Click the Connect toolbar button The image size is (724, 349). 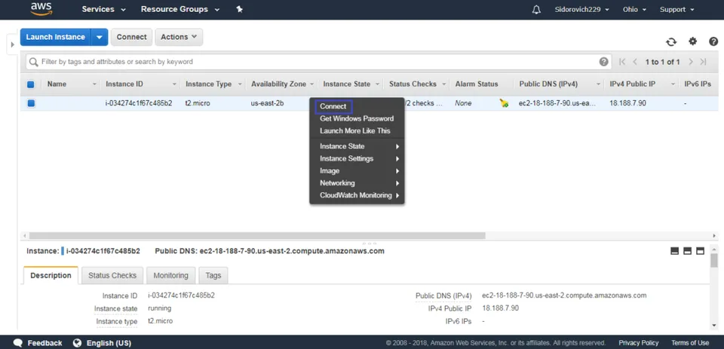click(131, 37)
